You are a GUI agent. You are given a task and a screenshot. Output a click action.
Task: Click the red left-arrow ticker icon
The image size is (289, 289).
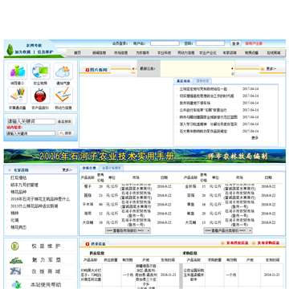134,69
